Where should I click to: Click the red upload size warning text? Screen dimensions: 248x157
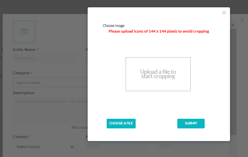tap(159, 31)
